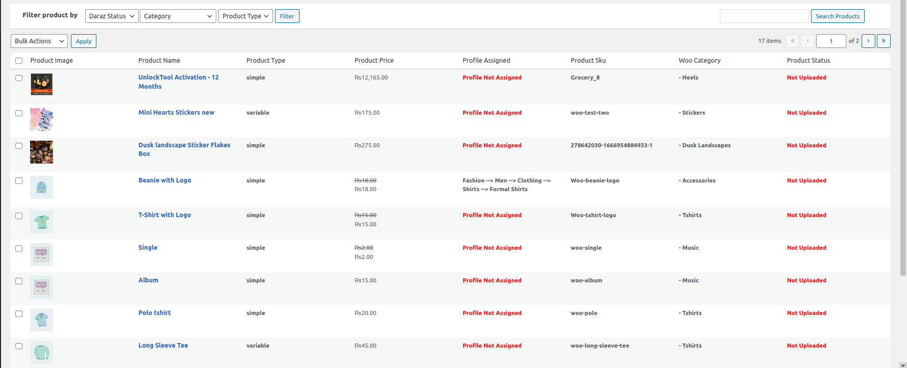Open the Daraz Status filter dropdown
The image size is (907, 368).
pos(111,16)
